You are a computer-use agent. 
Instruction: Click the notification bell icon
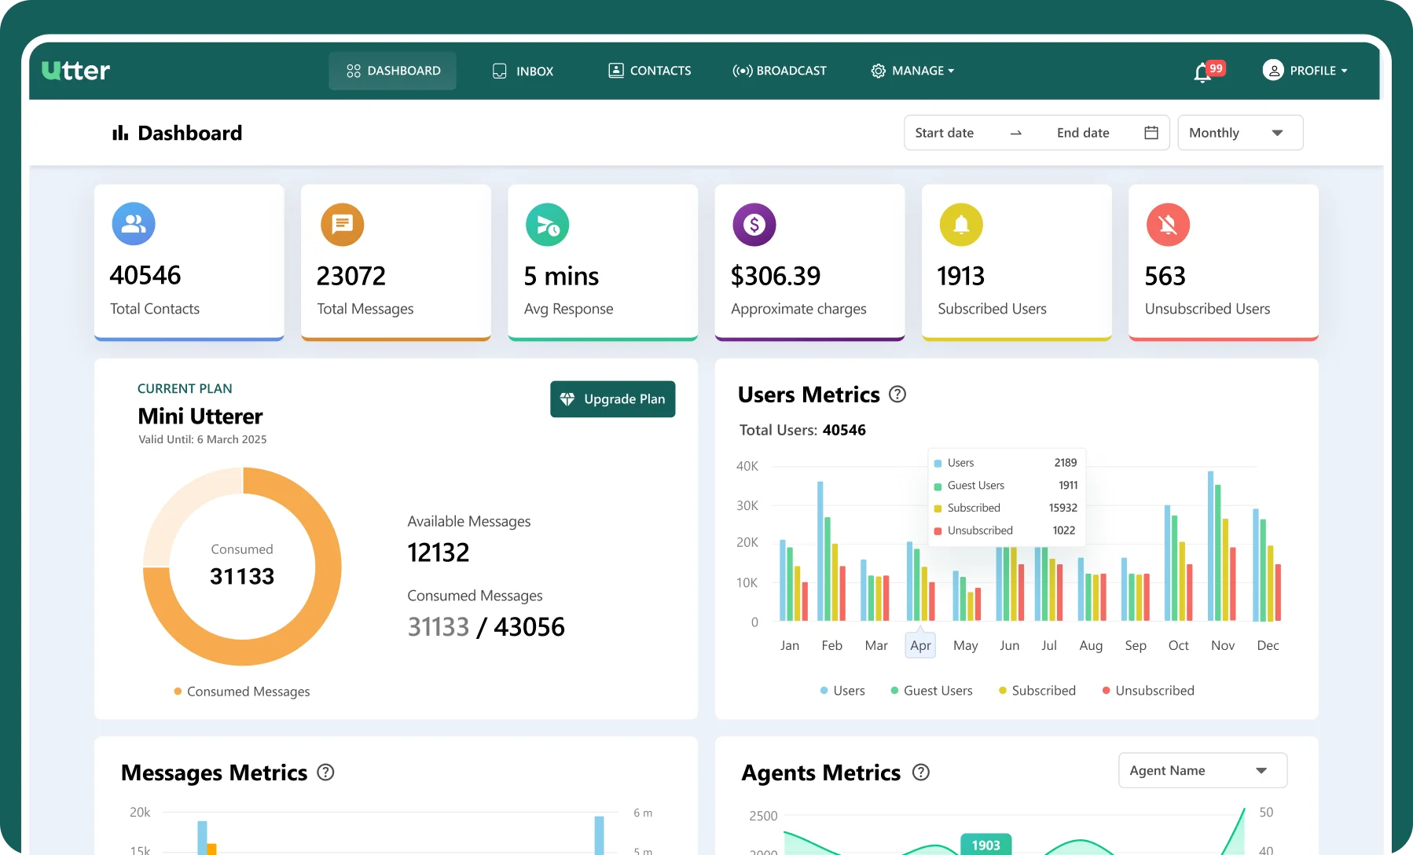click(x=1202, y=72)
